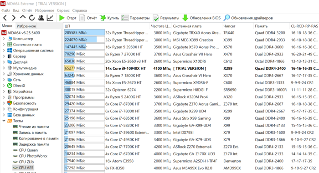Switch to the Избранное sidebar tab
Image resolution: width=319 pixels, height=173 pixels.
(26, 26)
